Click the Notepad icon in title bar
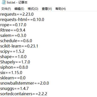 click(x=3, y=2)
